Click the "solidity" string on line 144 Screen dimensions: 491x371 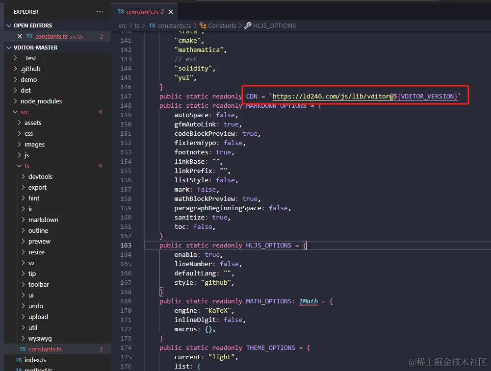(x=193, y=68)
